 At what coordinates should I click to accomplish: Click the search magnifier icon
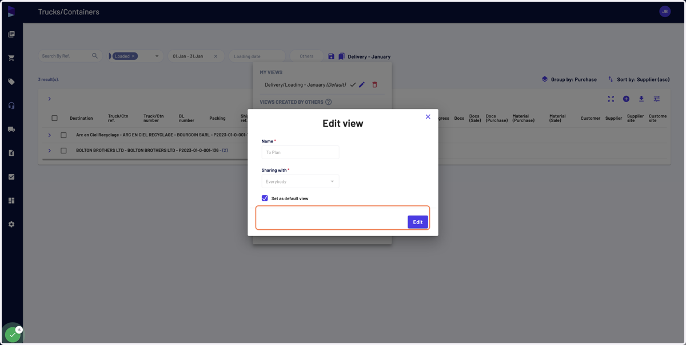tap(95, 56)
